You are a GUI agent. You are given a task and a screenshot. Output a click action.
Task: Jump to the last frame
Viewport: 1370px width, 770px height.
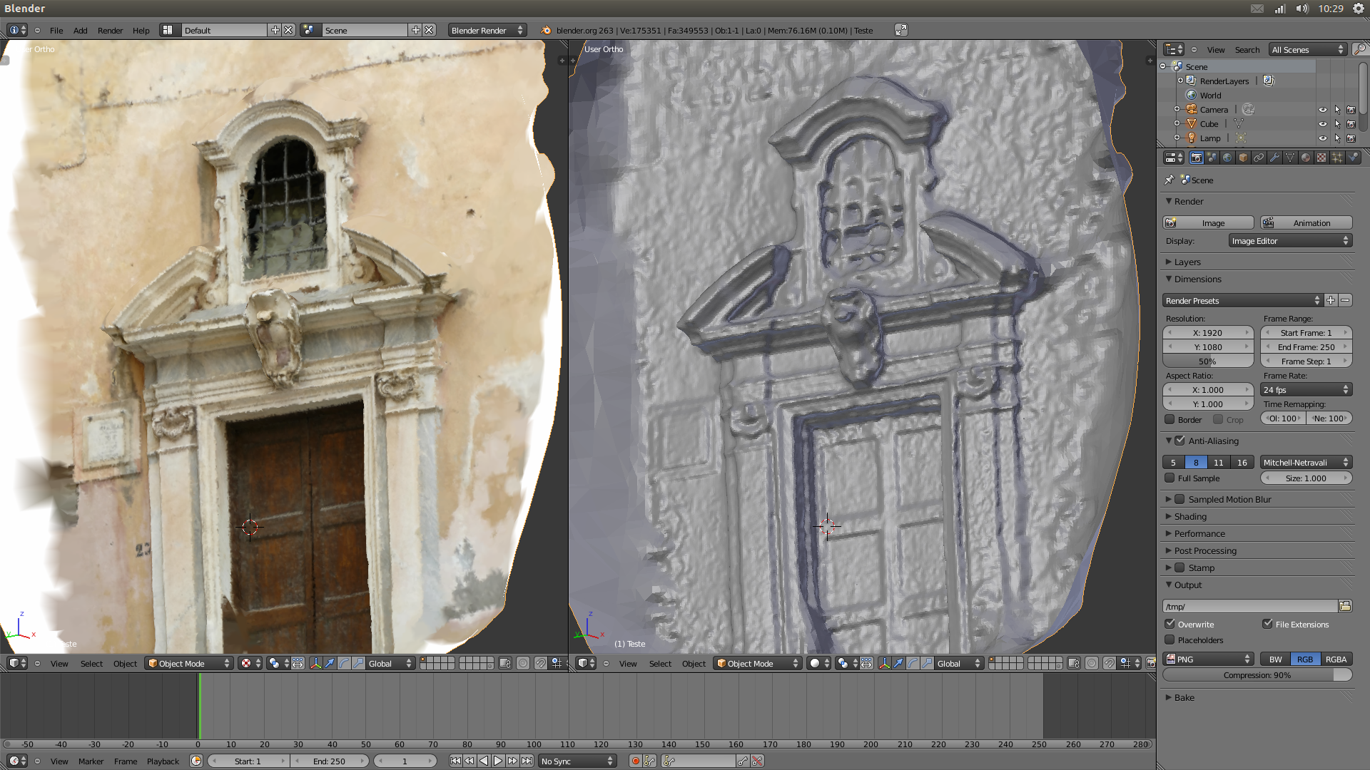pos(527,761)
